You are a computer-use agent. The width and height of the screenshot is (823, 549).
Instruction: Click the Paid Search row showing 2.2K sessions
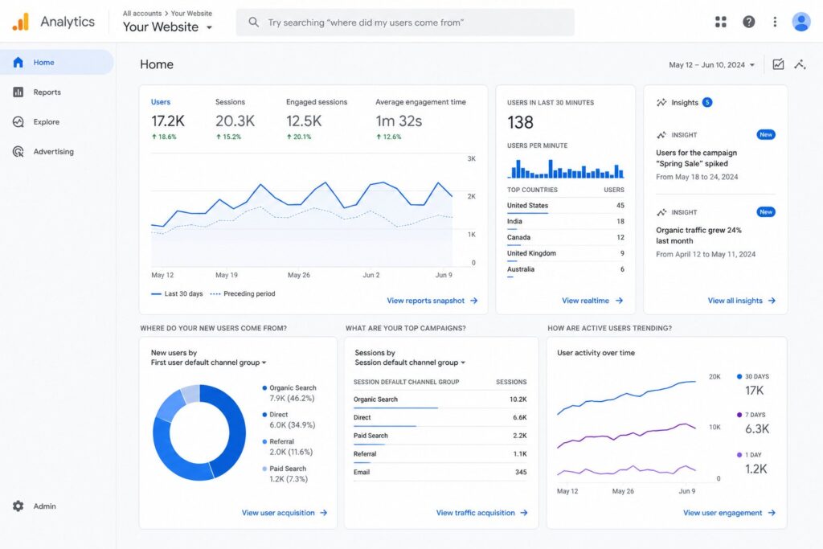tap(440, 436)
